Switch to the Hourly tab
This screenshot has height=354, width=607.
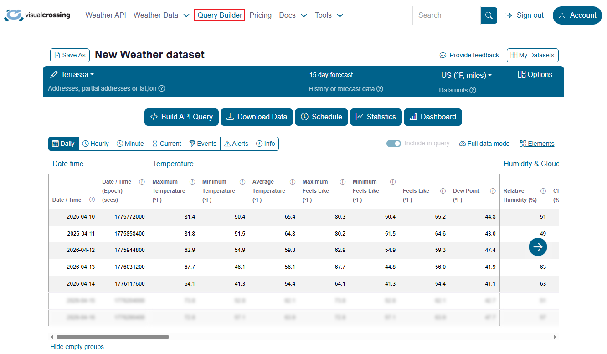click(x=95, y=144)
